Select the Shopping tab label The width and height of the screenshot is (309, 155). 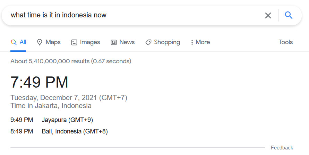[167, 42]
